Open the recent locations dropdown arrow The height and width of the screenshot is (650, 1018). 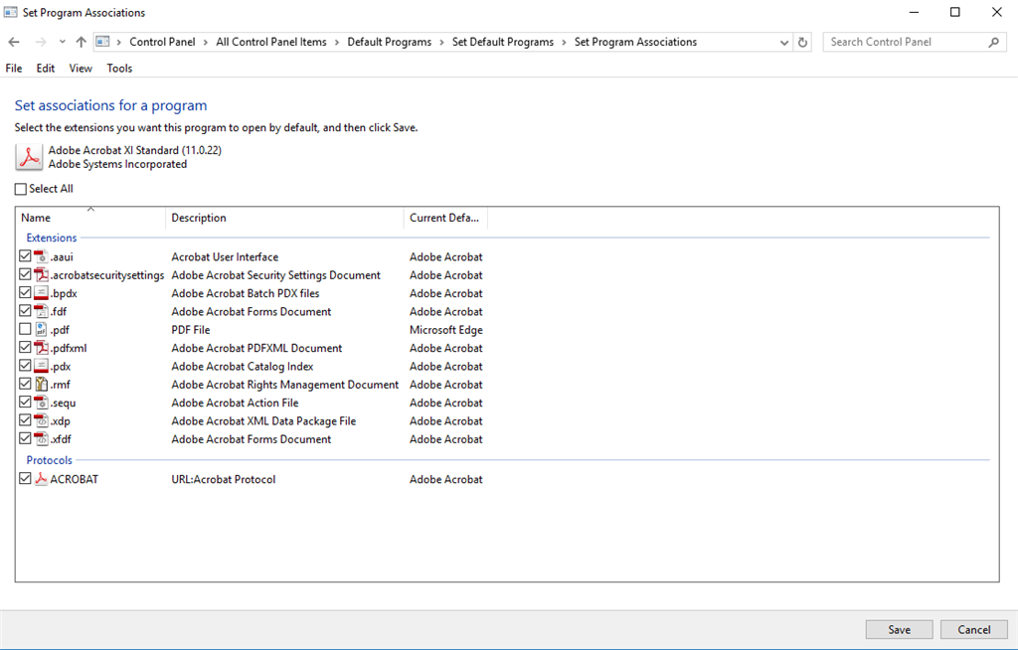click(x=62, y=42)
